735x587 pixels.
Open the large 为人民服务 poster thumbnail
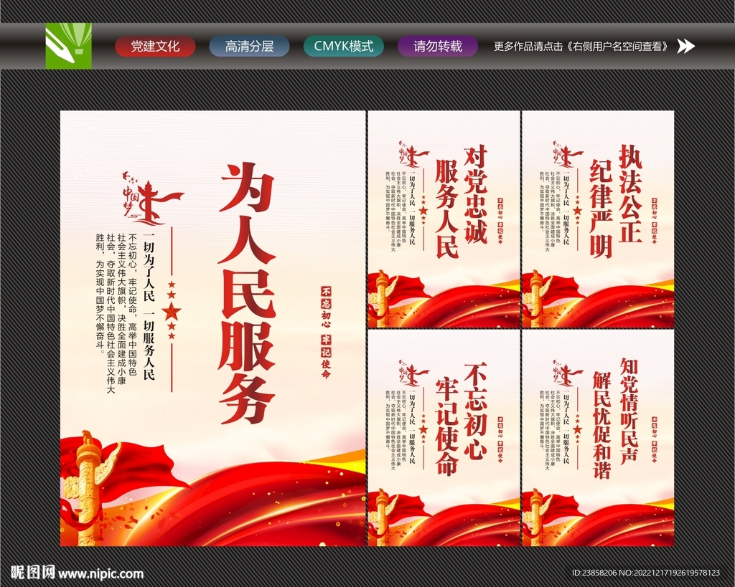pos(212,328)
